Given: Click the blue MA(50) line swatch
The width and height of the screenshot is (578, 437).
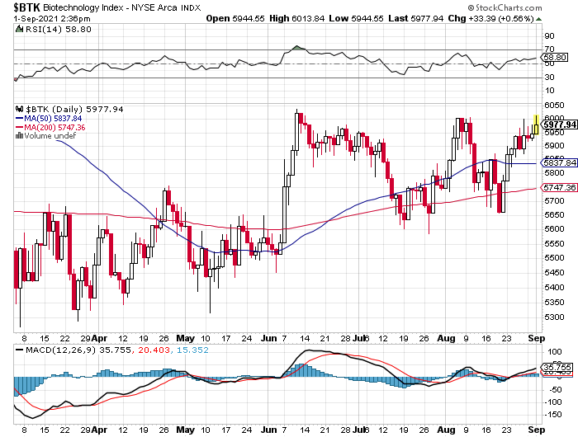Looking at the screenshot, I should pyautogui.click(x=19, y=118).
